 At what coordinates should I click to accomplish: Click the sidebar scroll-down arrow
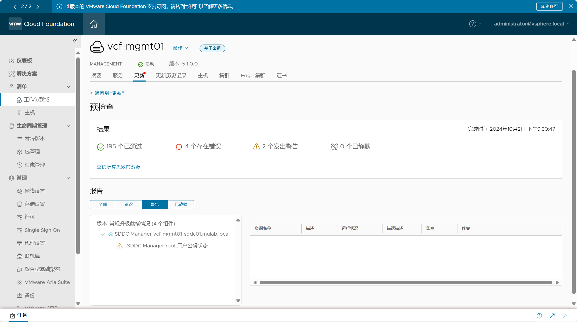point(78,304)
